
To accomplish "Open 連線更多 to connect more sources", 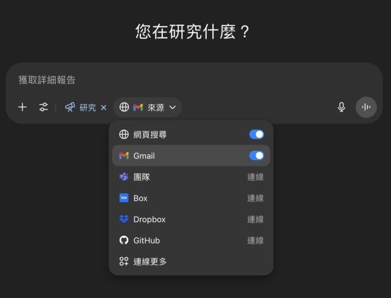I will point(150,261).
